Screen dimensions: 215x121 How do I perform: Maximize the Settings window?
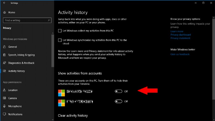[203, 3]
